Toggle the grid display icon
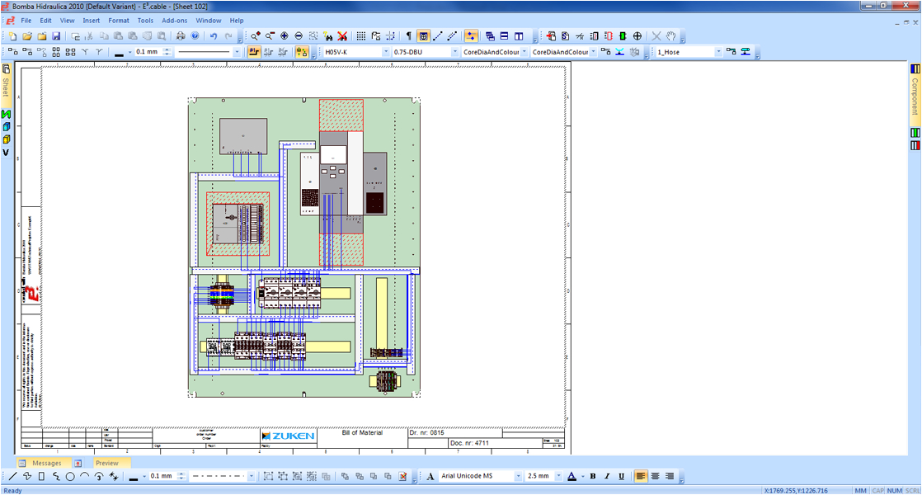 pyautogui.click(x=360, y=35)
